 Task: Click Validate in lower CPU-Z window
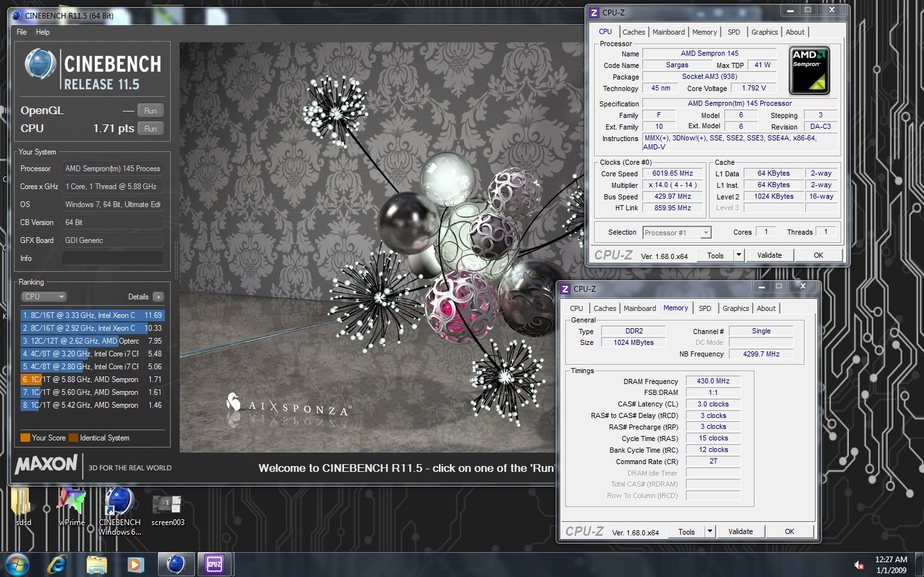pyautogui.click(x=740, y=531)
